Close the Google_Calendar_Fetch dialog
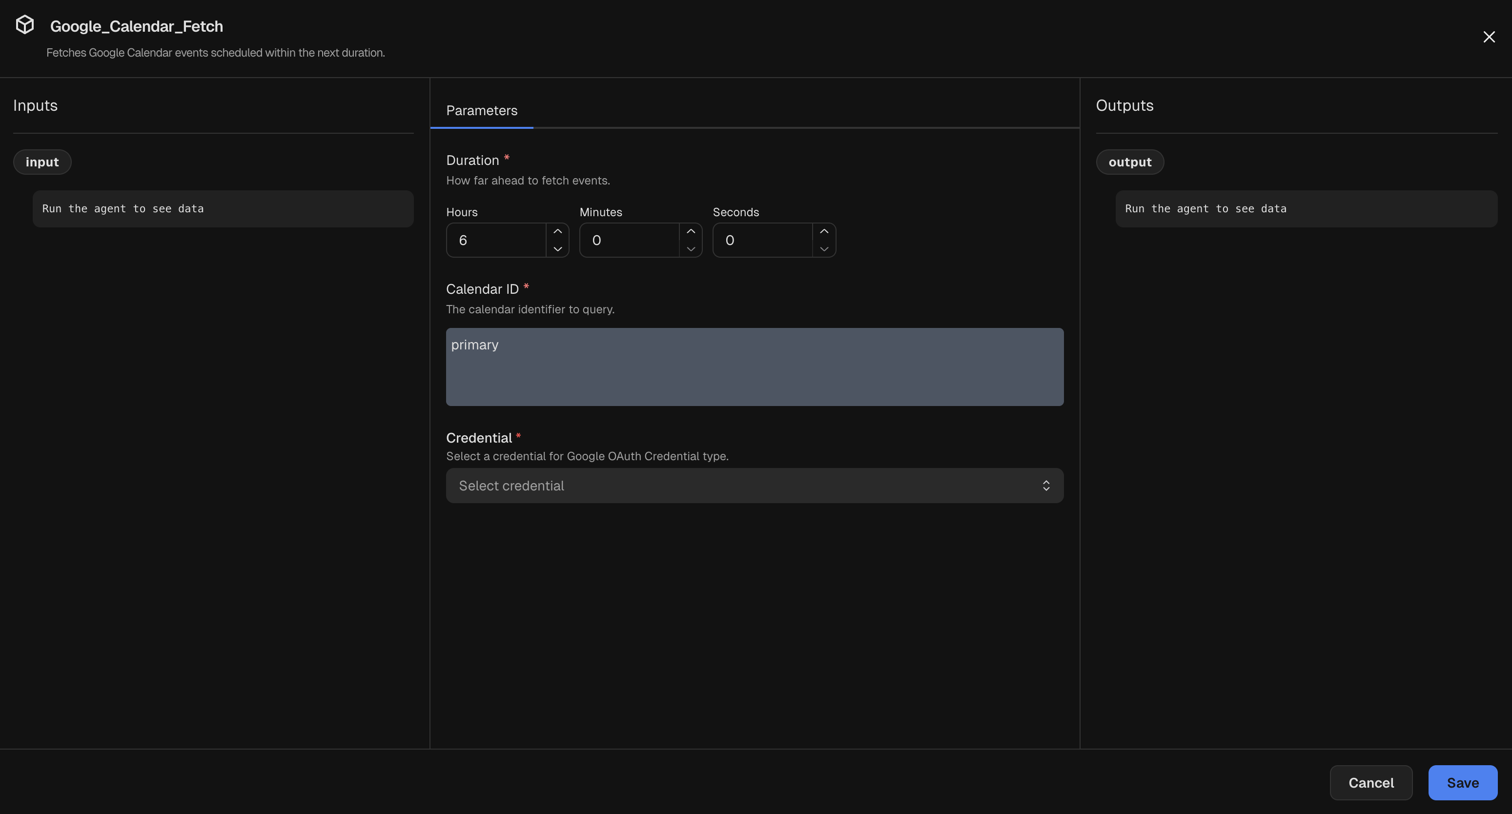The height and width of the screenshot is (814, 1512). click(x=1489, y=37)
